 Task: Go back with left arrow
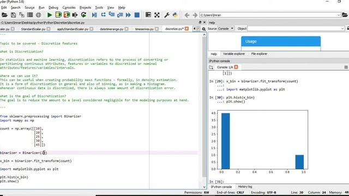click(x=187, y=15)
